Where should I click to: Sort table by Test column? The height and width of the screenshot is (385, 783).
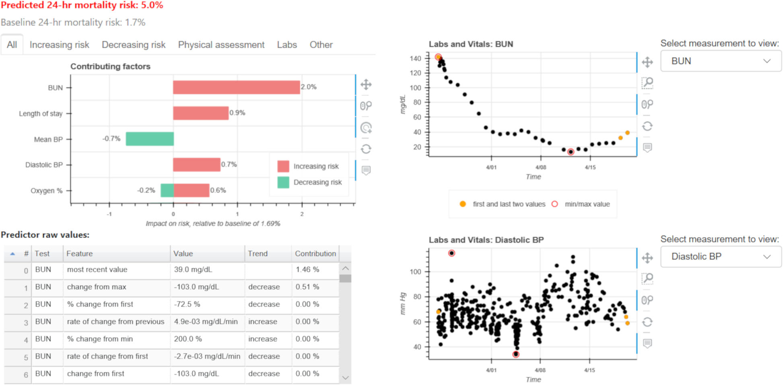[x=47, y=254]
